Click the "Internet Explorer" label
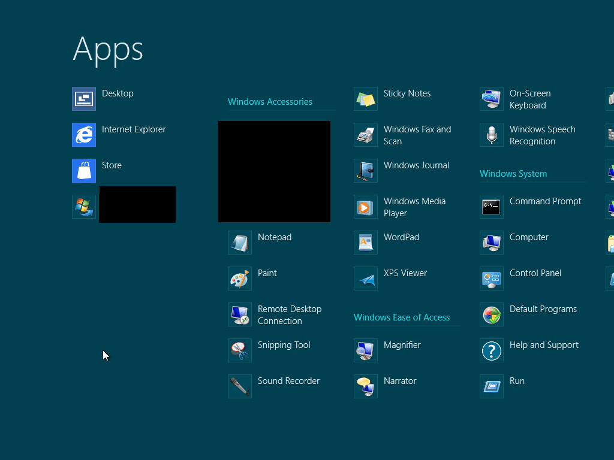 [x=134, y=129]
